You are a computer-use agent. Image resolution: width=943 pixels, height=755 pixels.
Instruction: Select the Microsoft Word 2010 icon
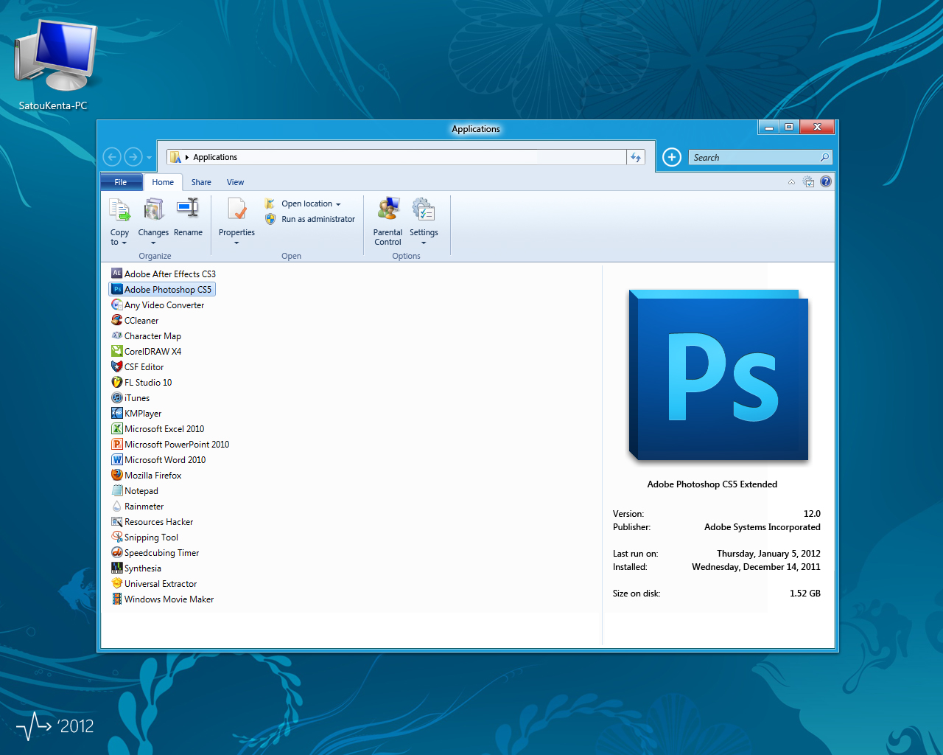point(116,459)
